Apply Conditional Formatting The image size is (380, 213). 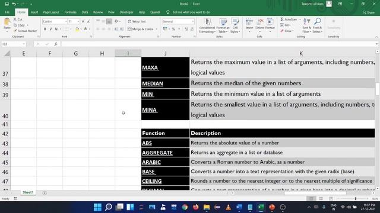[207, 25]
